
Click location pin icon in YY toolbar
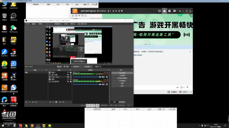click(x=79, y=16)
